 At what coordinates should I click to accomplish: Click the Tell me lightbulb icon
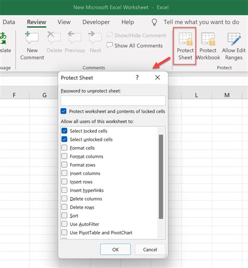[154, 22]
